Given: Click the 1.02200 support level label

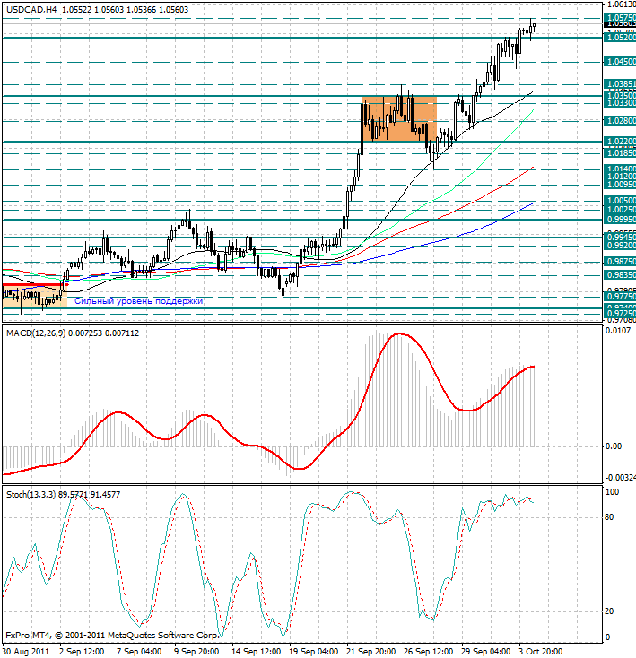Looking at the screenshot, I should 620,142.
